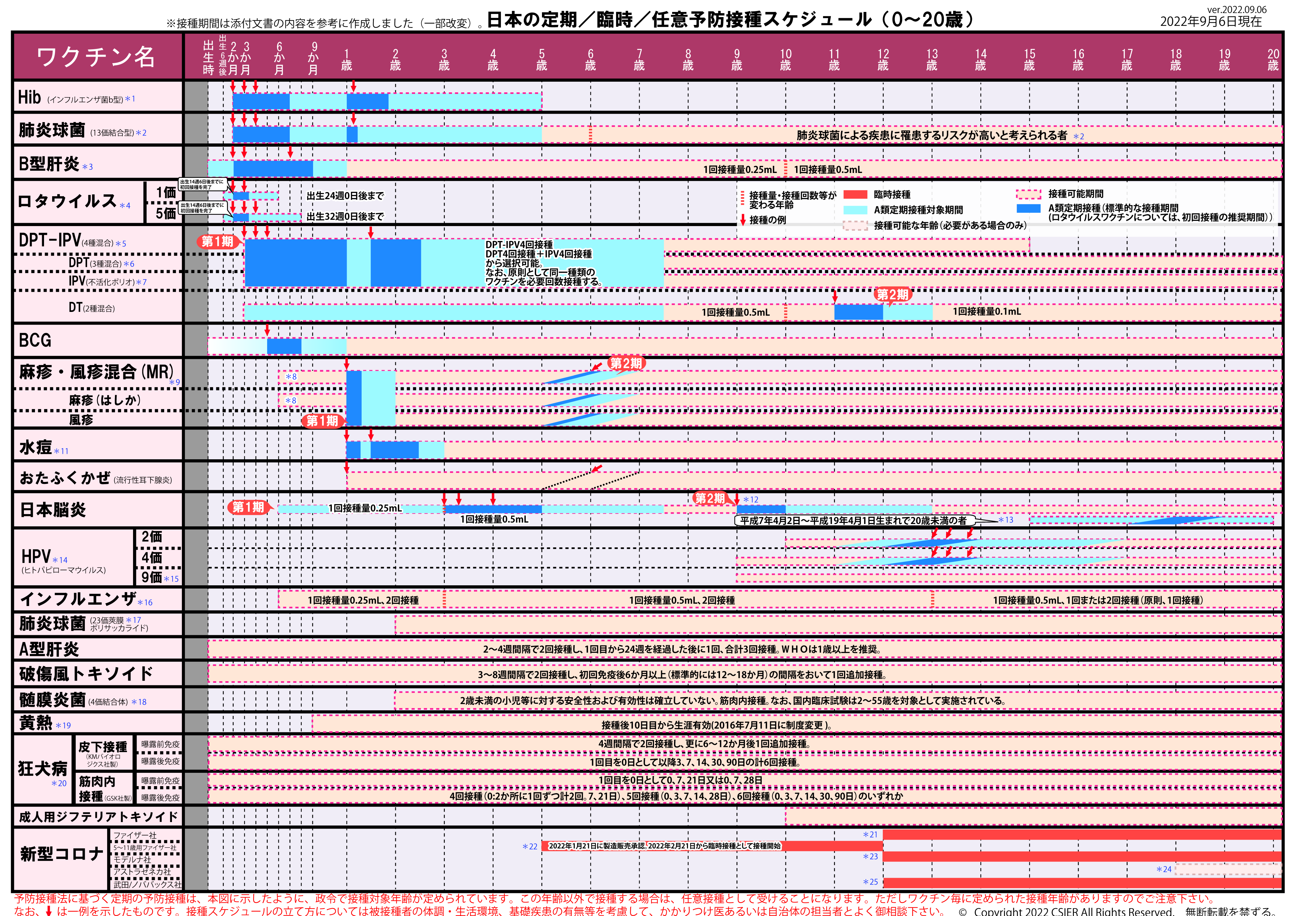This screenshot has width=1295, height=916.
Task: Click the red 臨時接種 legend swatch
Action: (855, 195)
